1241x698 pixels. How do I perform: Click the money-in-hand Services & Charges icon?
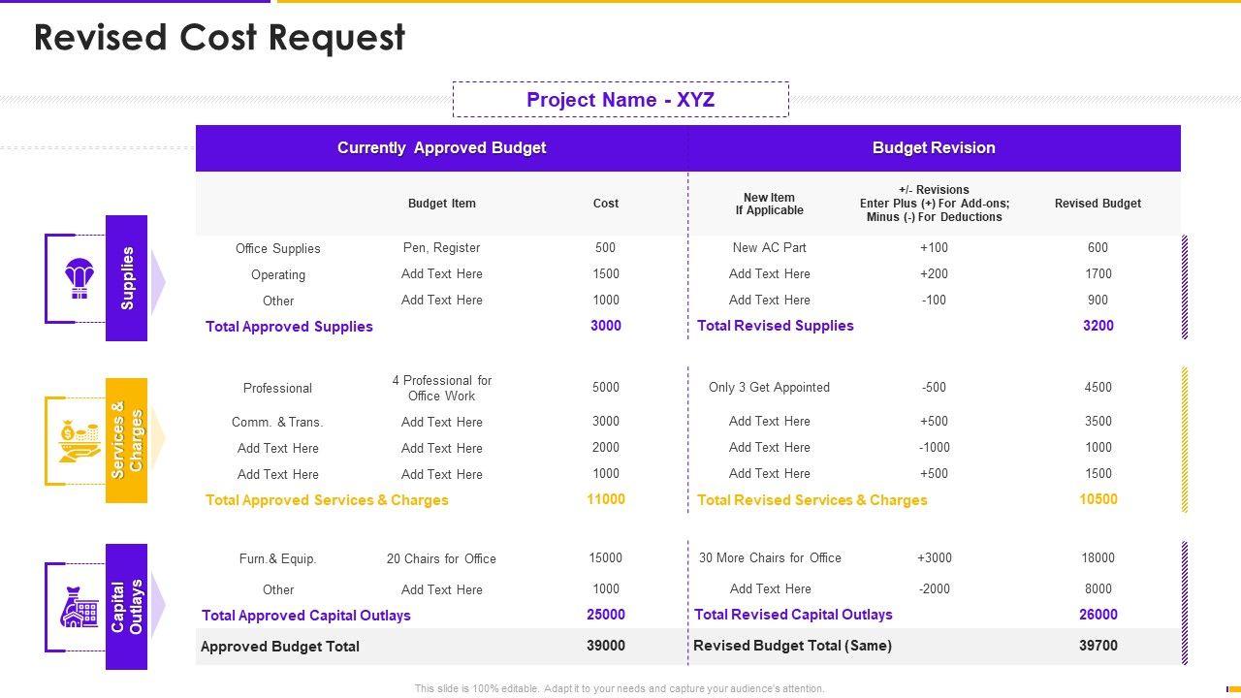(x=80, y=441)
